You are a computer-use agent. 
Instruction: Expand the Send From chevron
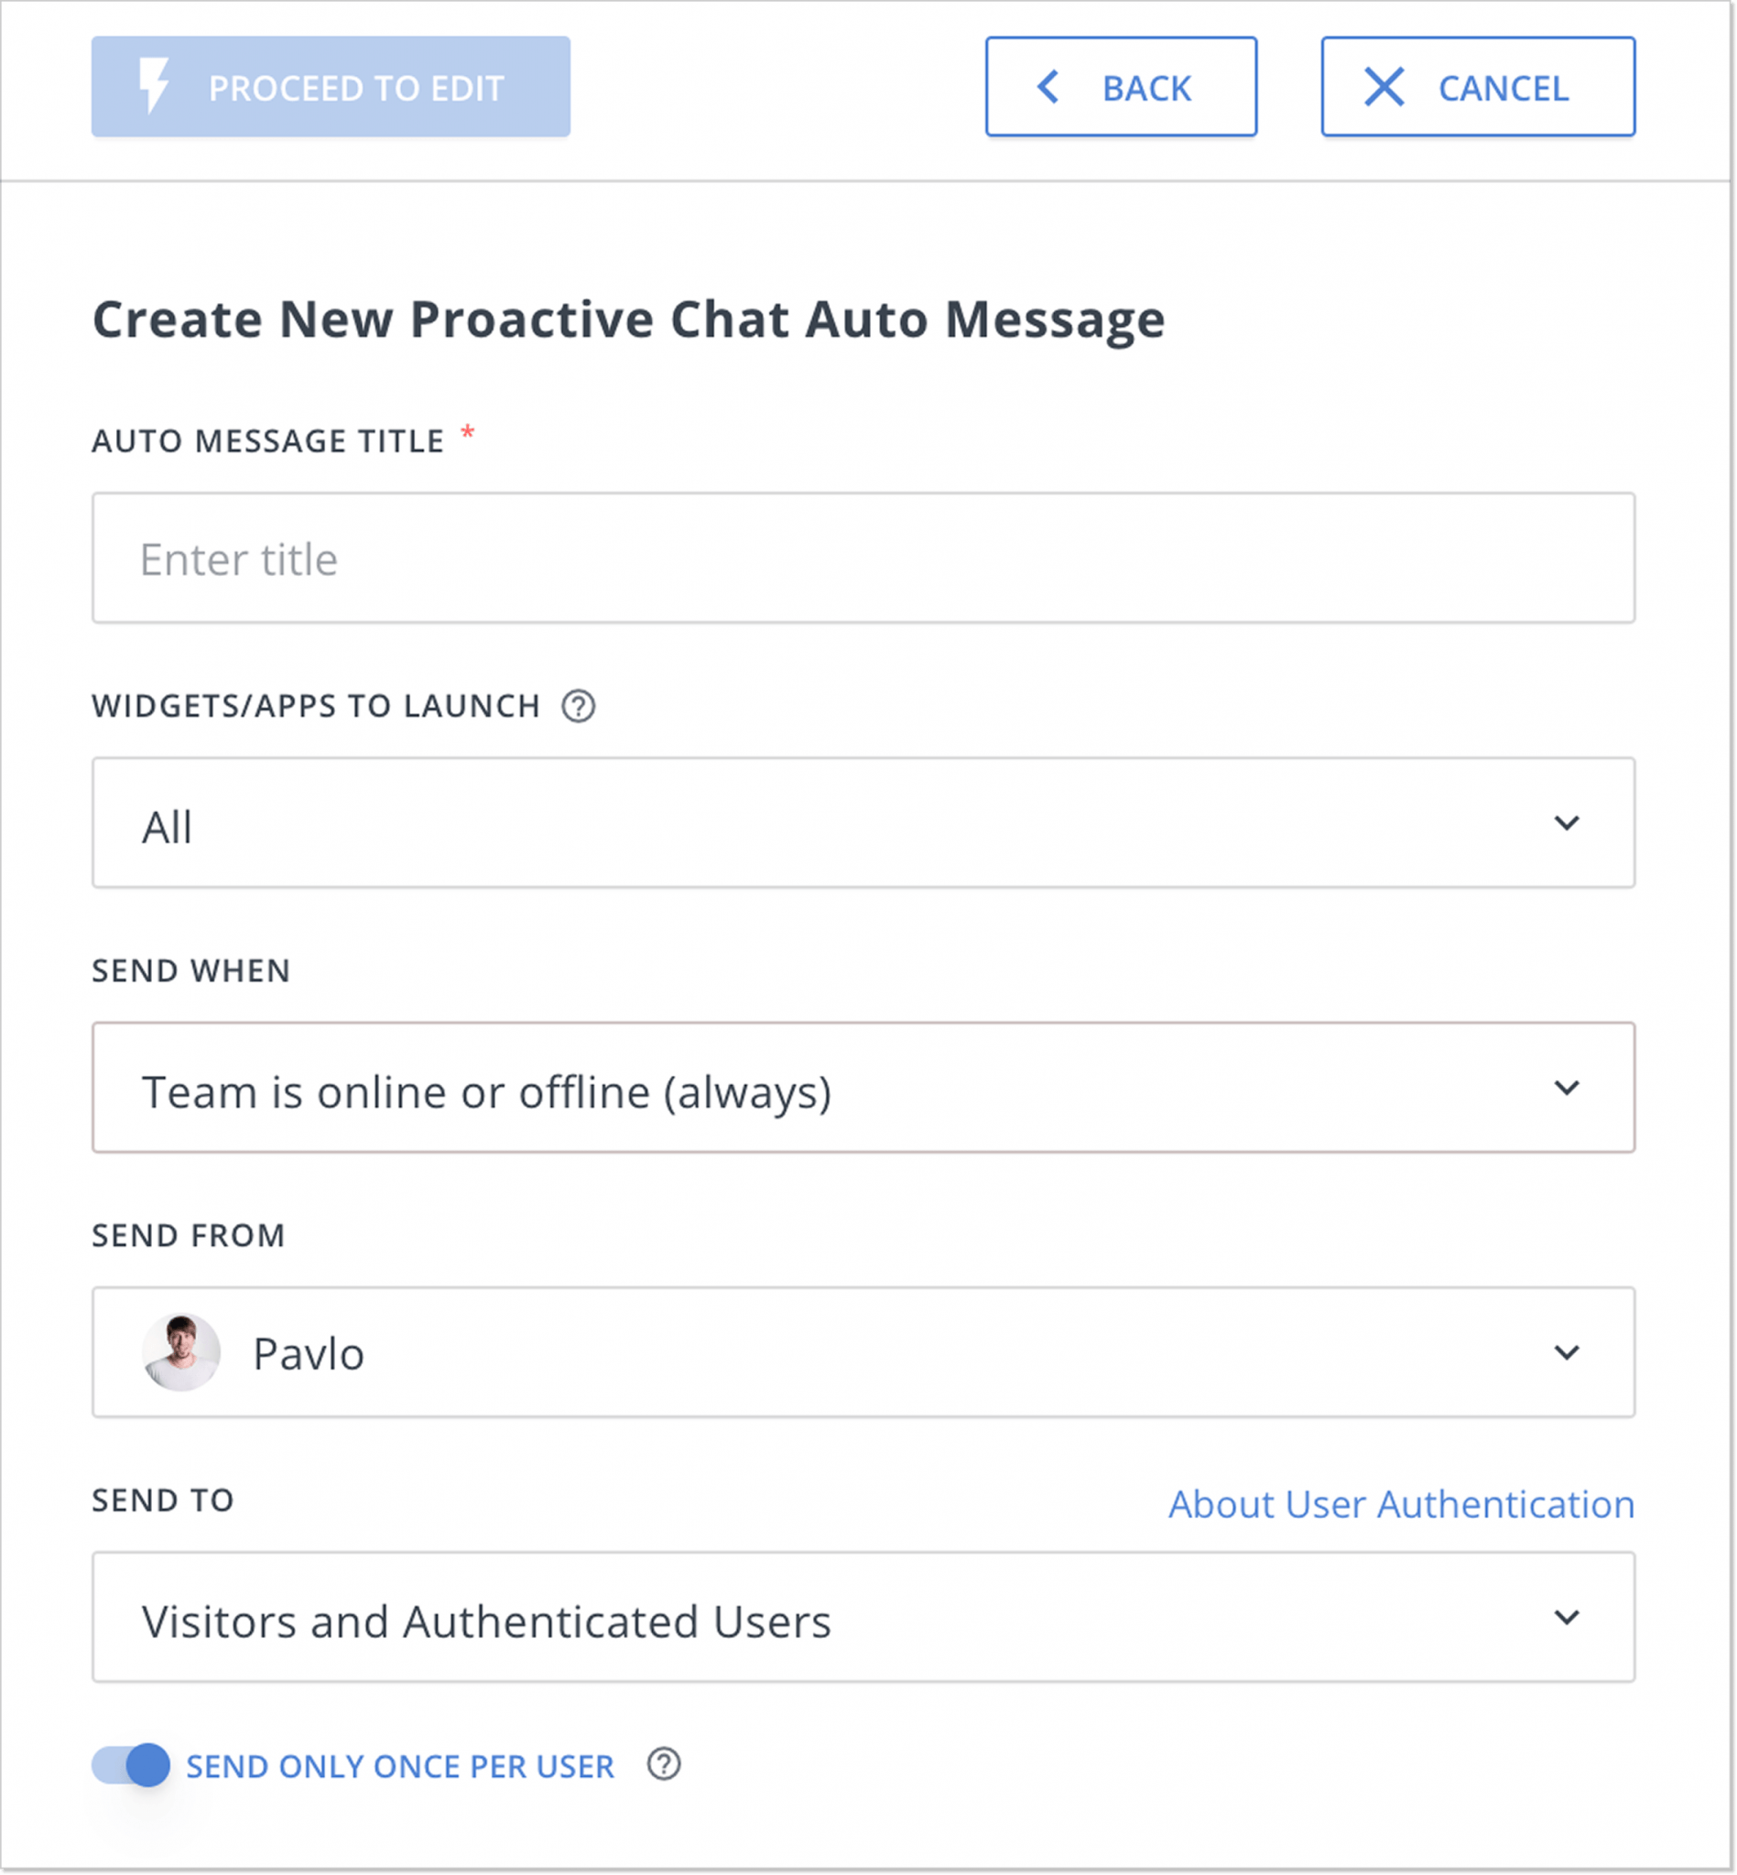(x=1566, y=1353)
